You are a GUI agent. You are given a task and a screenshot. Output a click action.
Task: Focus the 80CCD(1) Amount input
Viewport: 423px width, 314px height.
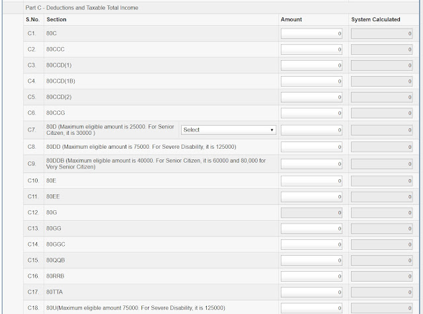312,65
